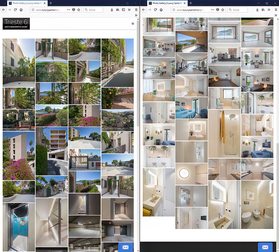Open the building with sun flare photo

[x=19, y=63]
